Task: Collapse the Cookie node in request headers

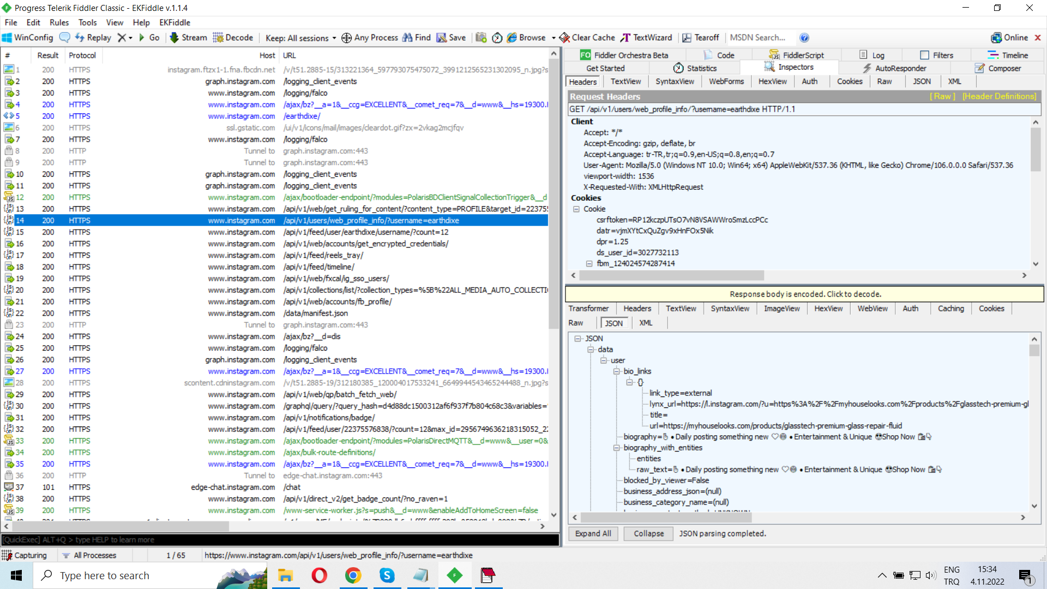Action: 576,209
